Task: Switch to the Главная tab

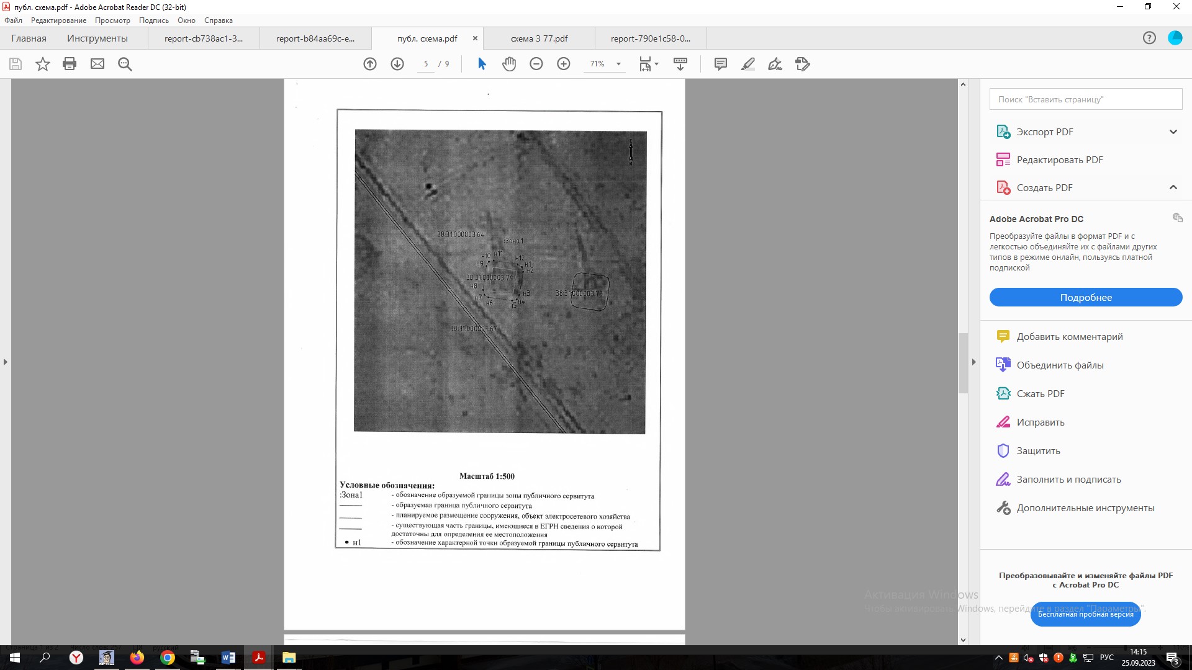Action: [x=29, y=38]
